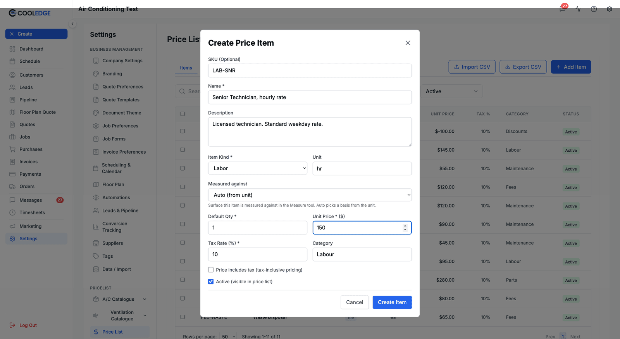Click the Category field containing Labour

pos(362,254)
